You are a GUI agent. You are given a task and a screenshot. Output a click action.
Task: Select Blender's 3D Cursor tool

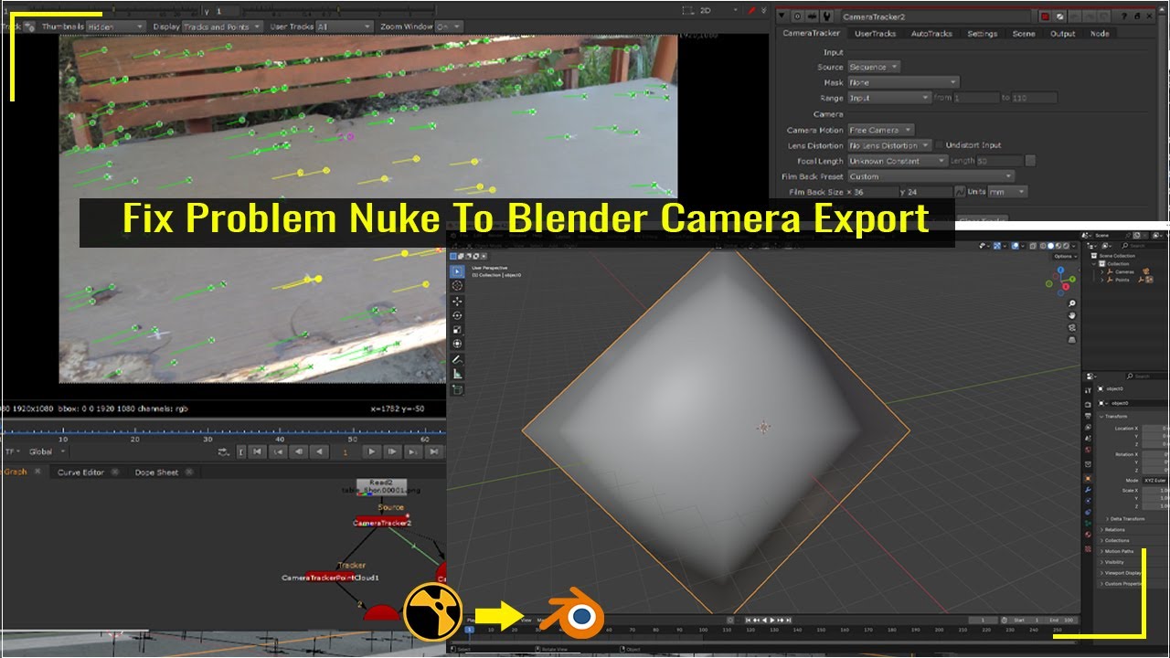click(457, 285)
